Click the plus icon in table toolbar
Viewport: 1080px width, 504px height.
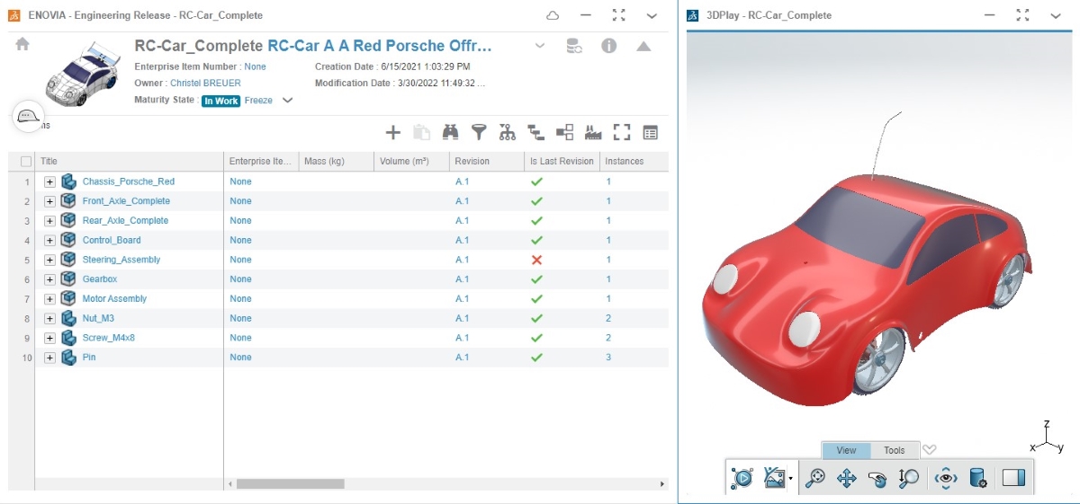pyautogui.click(x=392, y=133)
